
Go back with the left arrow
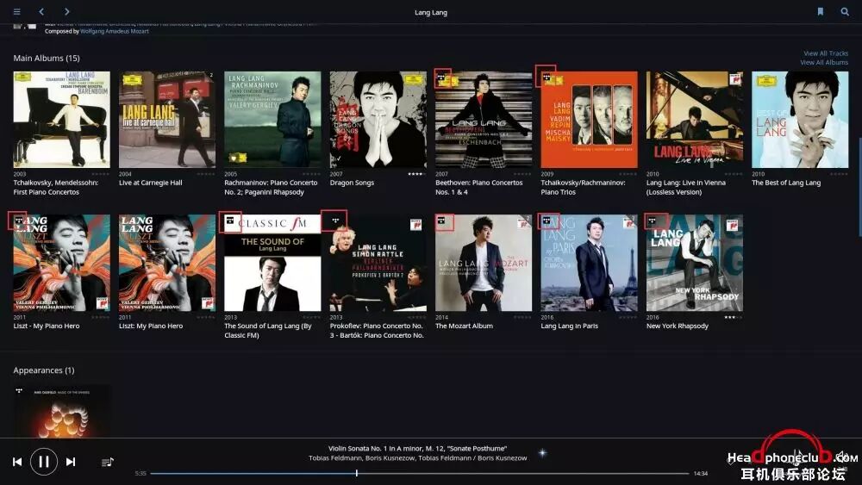click(x=41, y=11)
